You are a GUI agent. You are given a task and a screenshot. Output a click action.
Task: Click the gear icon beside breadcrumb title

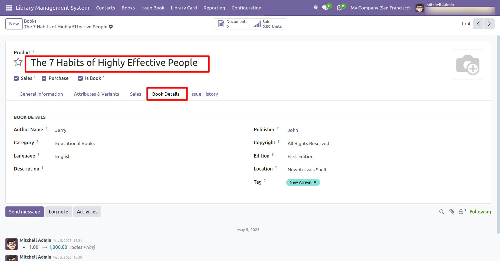click(111, 27)
